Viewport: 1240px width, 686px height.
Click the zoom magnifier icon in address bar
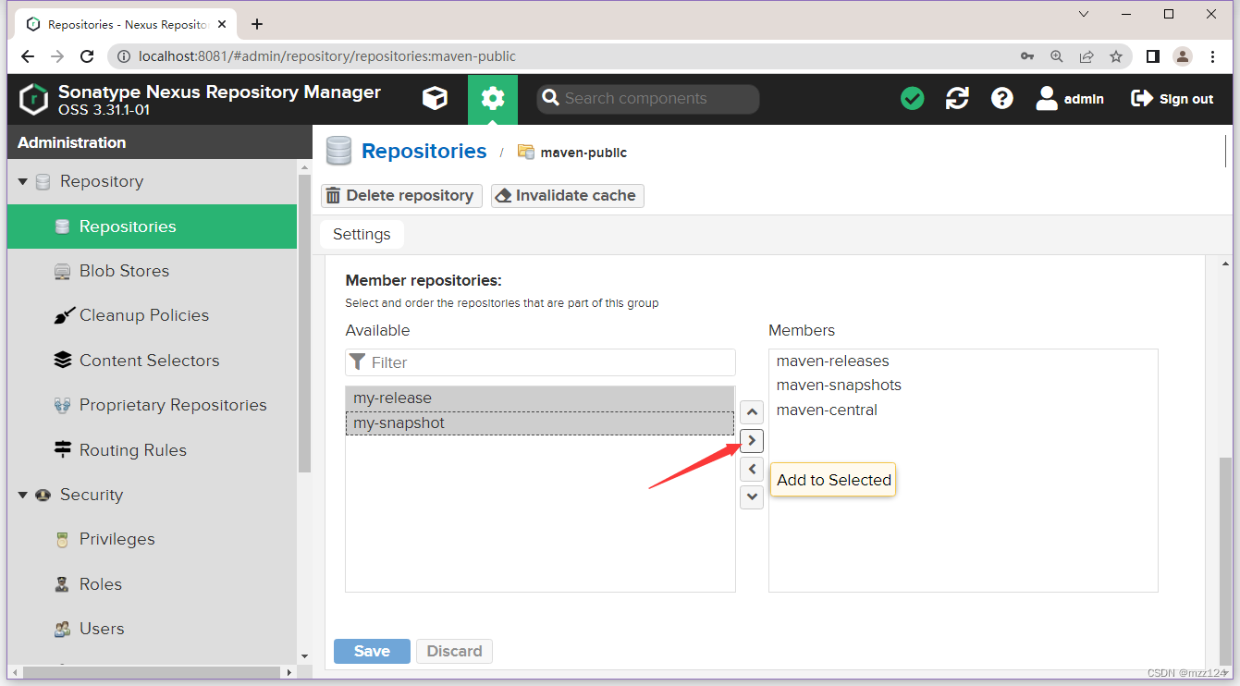1057,56
